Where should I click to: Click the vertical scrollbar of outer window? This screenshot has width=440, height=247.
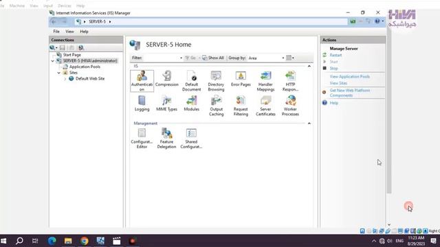[389, 112]
